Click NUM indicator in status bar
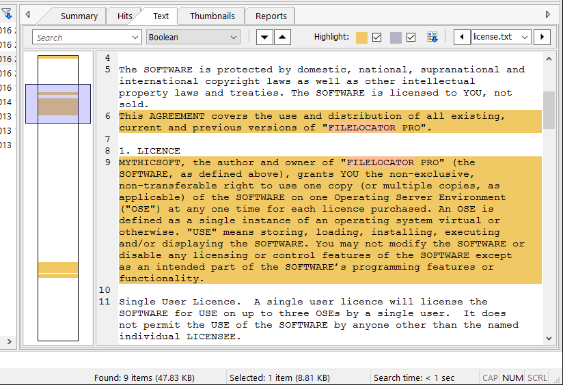Image resolution: width=563 pixels, height=385 pixels. 512,377
